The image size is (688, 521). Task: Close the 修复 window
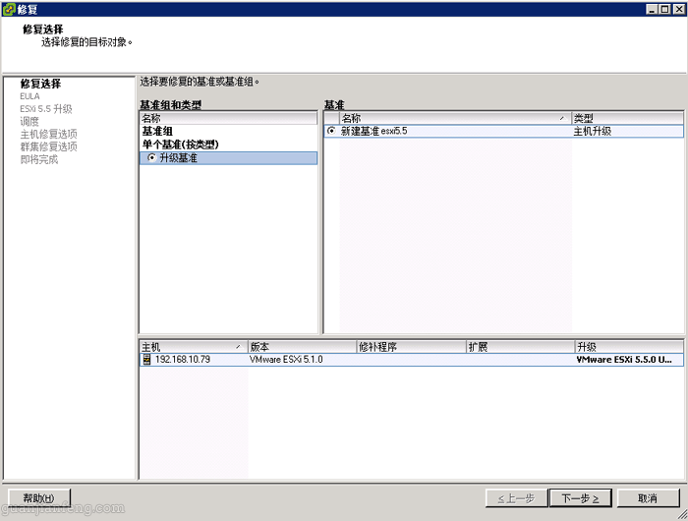pyautogui.click(x=678, y=9)
